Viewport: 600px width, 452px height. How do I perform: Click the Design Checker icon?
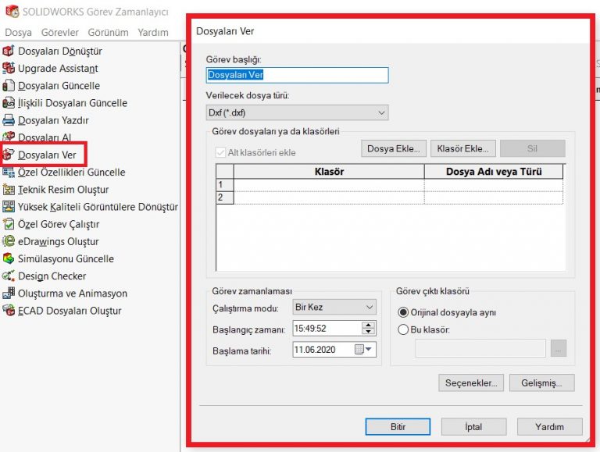pyautogui.click(x=9, y=276)
